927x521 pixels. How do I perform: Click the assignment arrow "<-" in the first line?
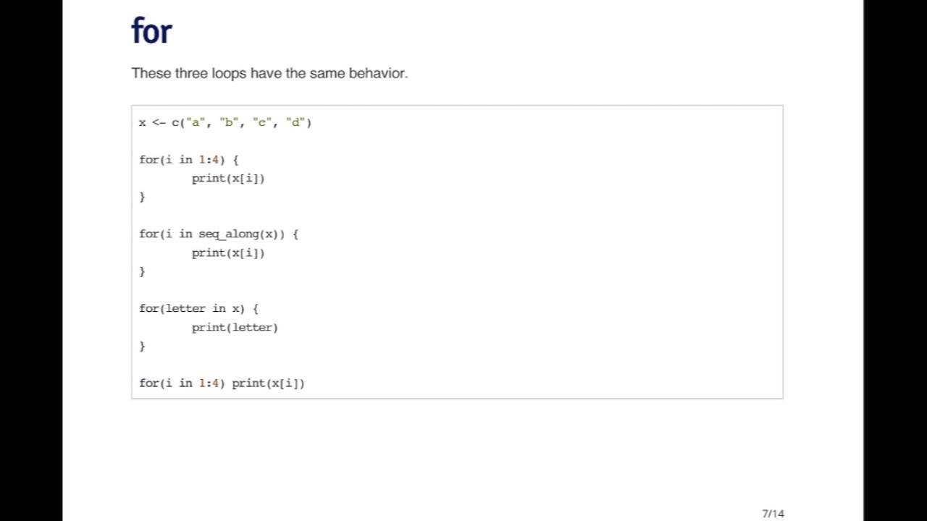tap(159, 122)
